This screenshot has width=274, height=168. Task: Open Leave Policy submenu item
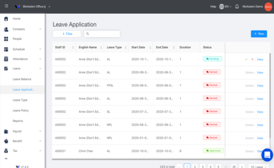21,110
